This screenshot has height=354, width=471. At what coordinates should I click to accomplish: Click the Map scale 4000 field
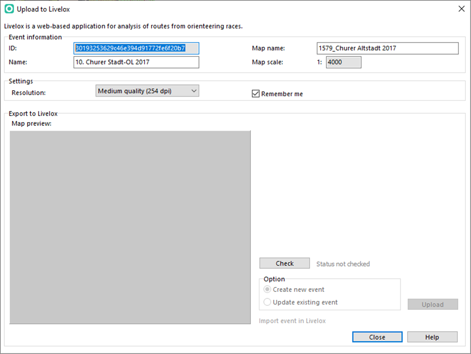pyautogui.click(x=344, y=62)
